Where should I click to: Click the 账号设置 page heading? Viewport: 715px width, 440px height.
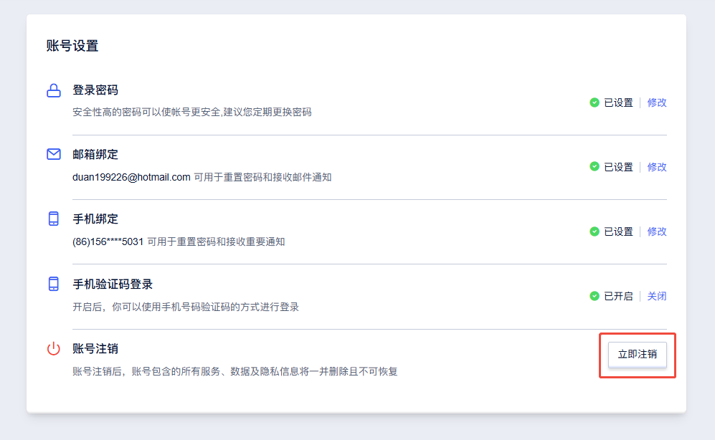coord(72,46)
